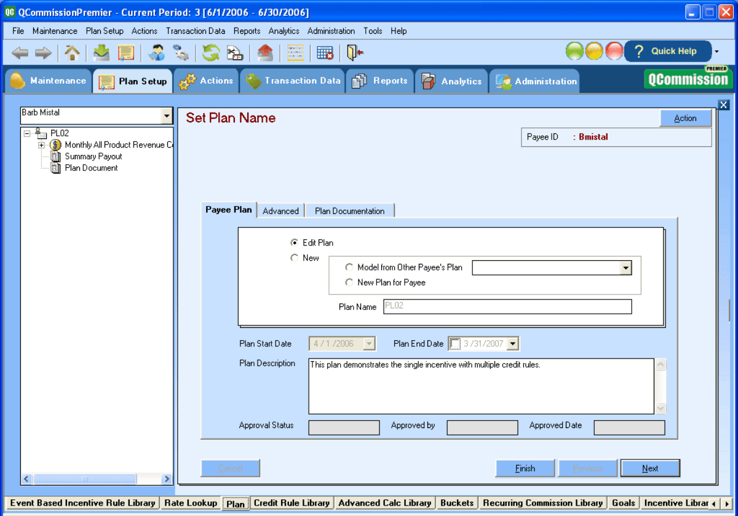
Task: Toggle the Plan End Date checkbox
Action: 454,344
